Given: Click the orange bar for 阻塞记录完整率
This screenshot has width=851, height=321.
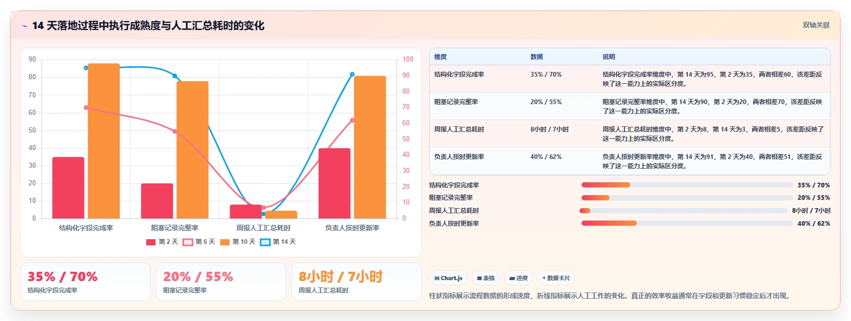Looking at the screenshot, I should pos(192,150).
